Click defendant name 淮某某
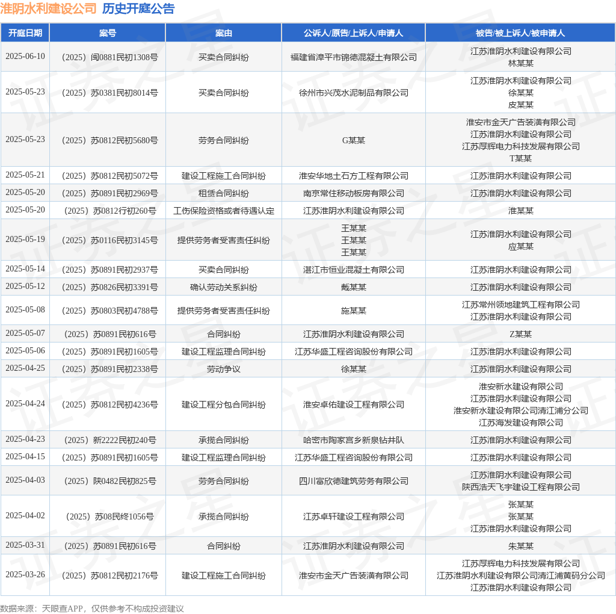 click(x=520, y=211)
